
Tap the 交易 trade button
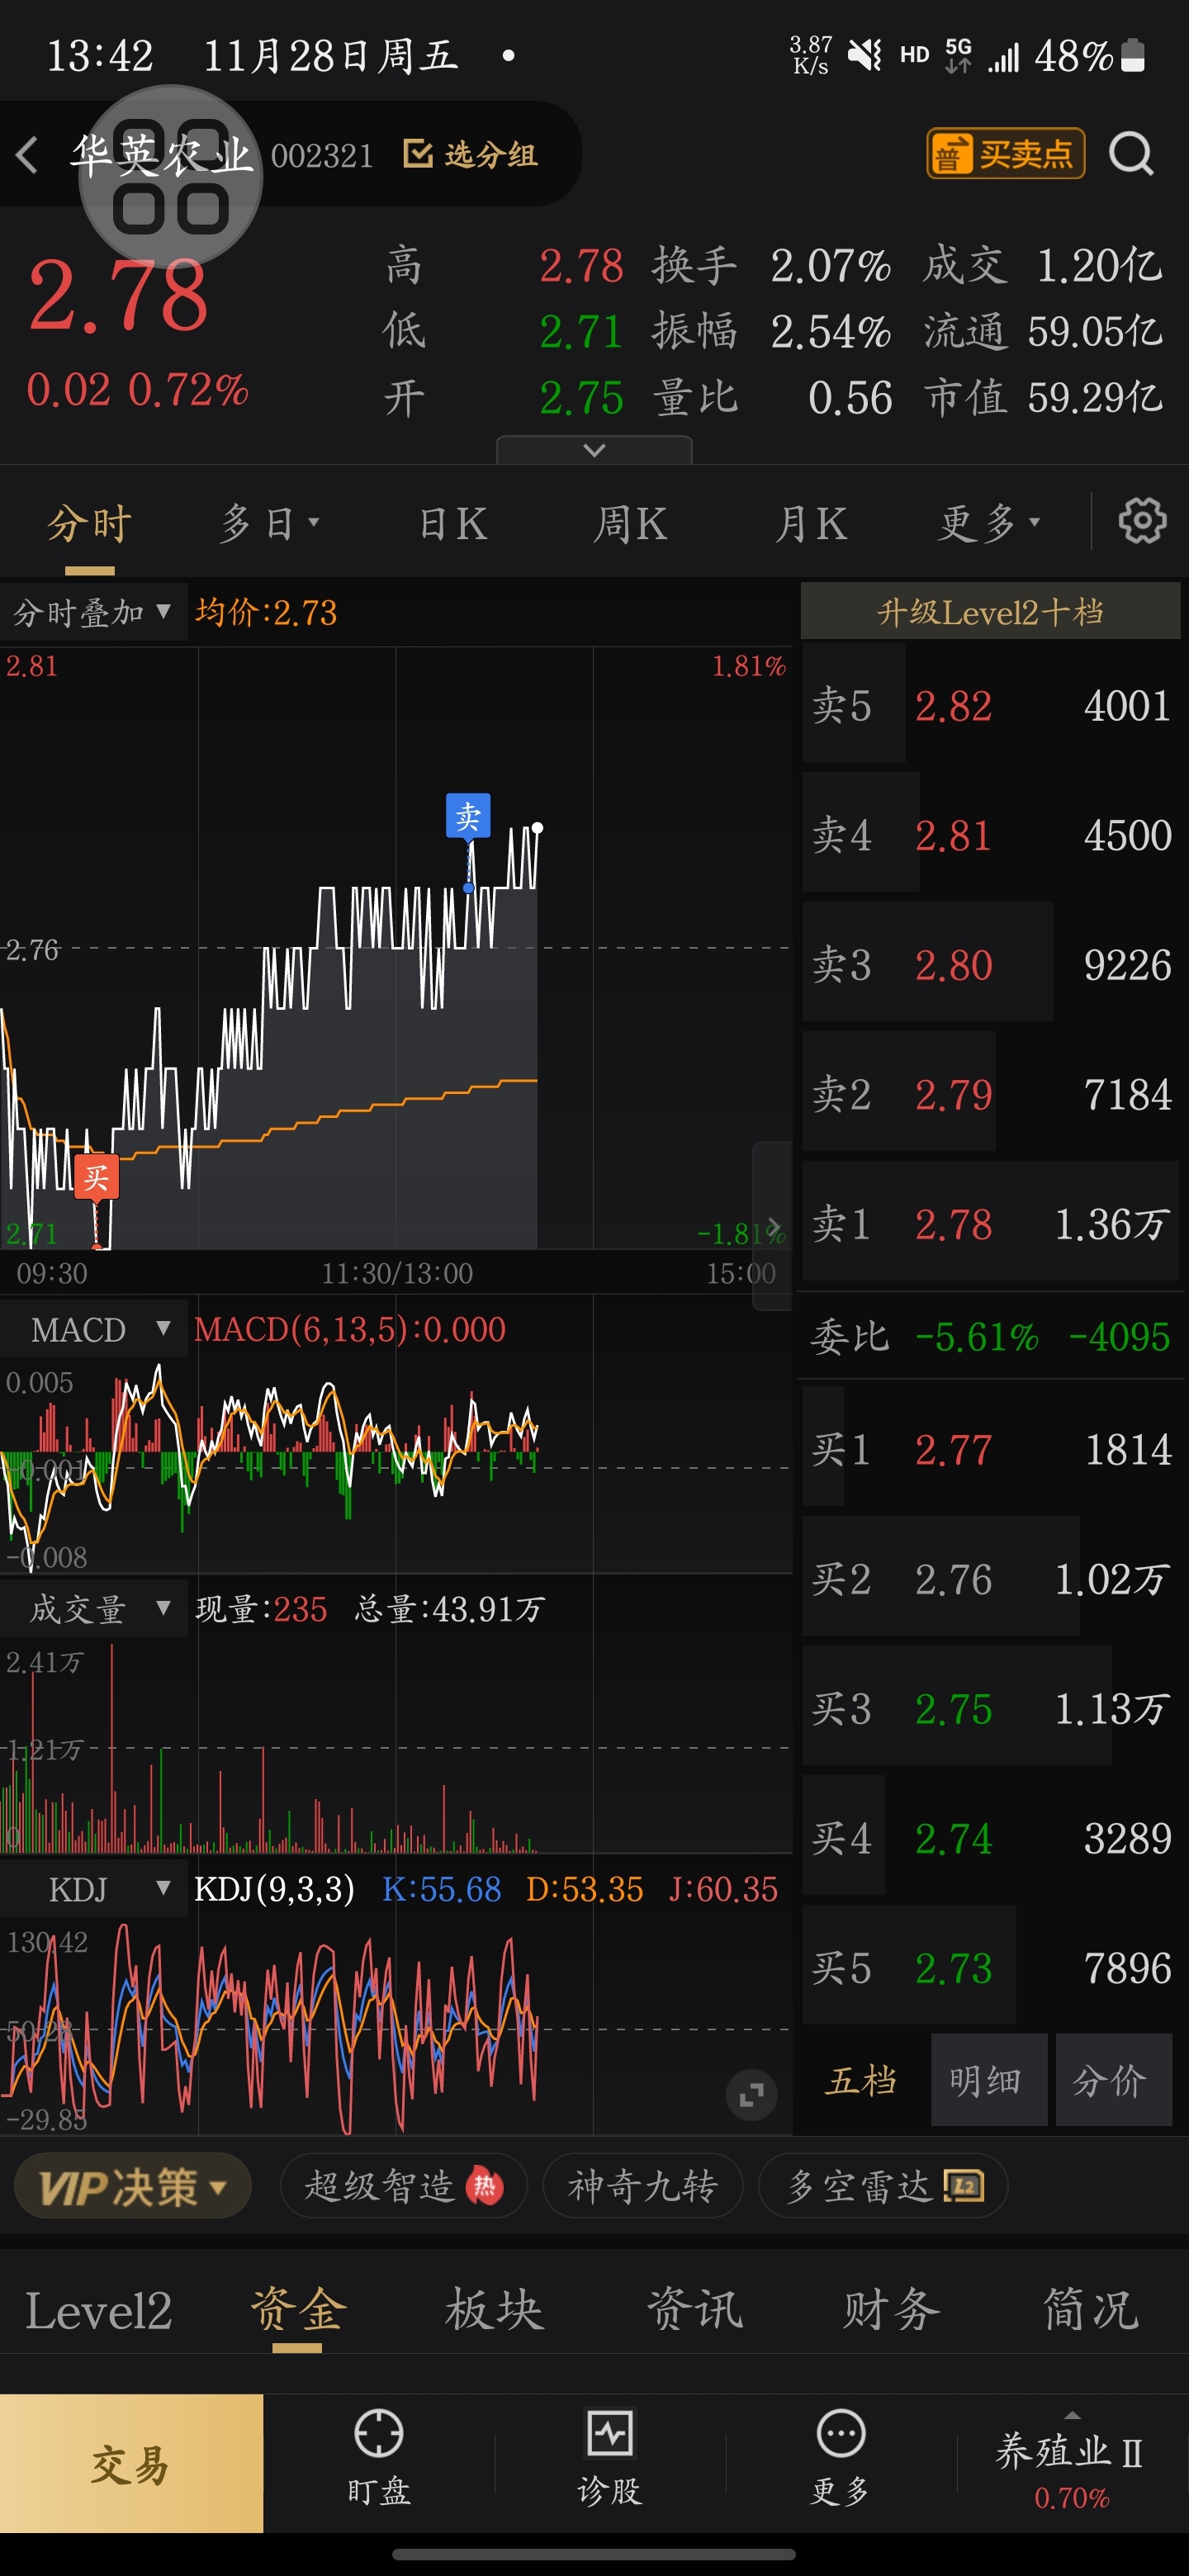[131, 2463]
